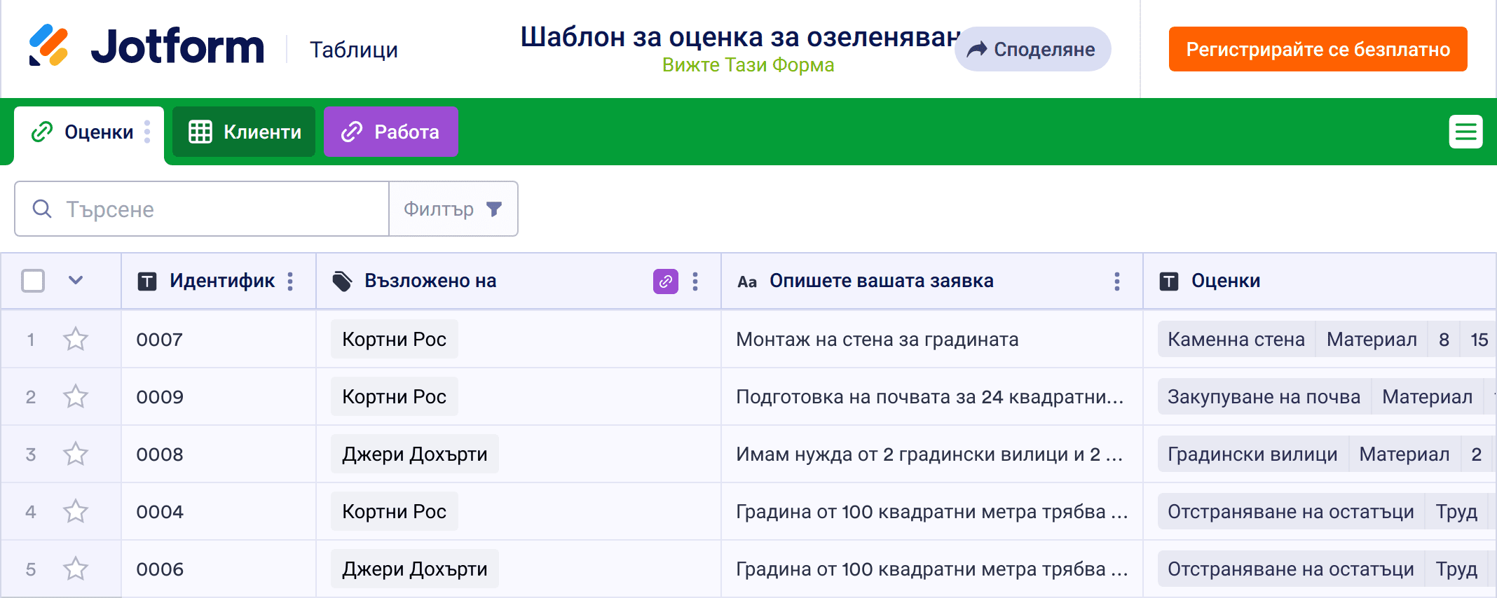Open the Филтър dropdown
The height and width of the screenshot is (598, 1497).
453,209
